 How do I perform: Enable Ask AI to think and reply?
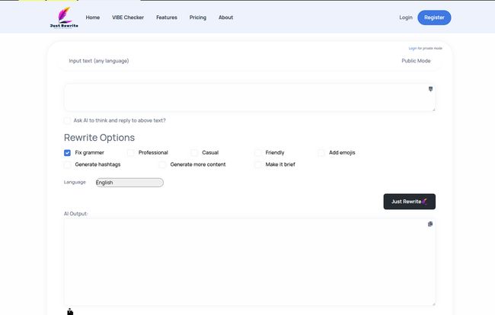point(67,120)
